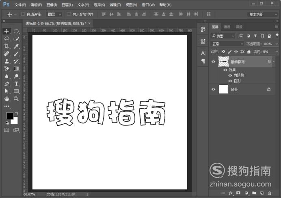Enable the 自动选择 checkbox
Image resolution: width=281 pixels, height=198 pixels.
coord(23,14)
